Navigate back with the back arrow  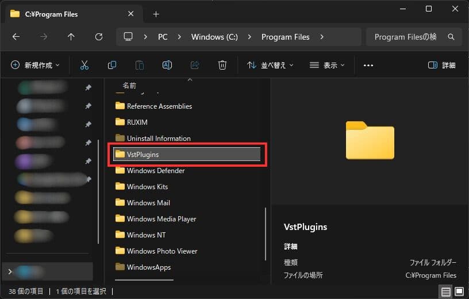[x=16, y=37]
